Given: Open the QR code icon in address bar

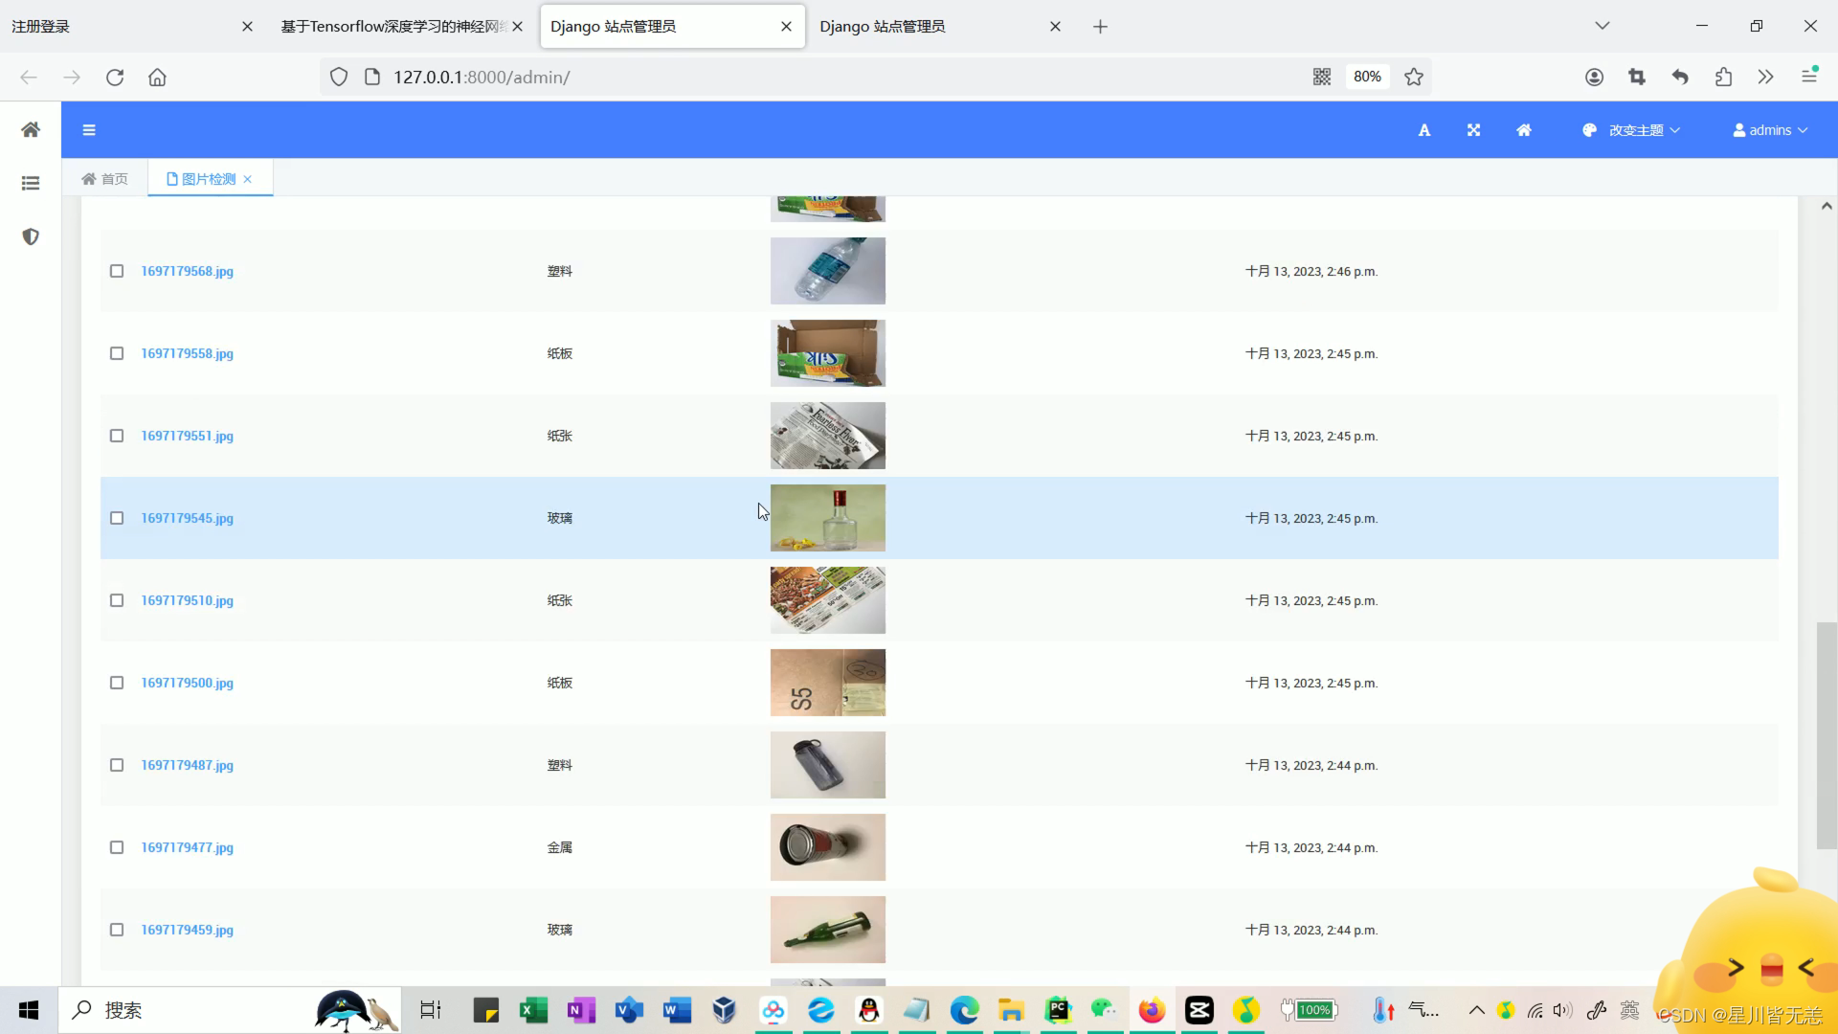Looking at the screenshot, I should [1321, 77].
